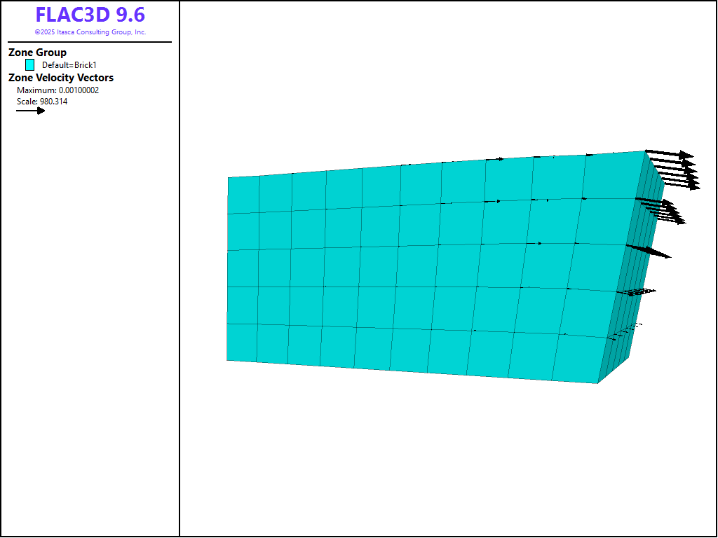Click the bottom-right corner of the brick

pyautogui.click(x=598, y=382)
